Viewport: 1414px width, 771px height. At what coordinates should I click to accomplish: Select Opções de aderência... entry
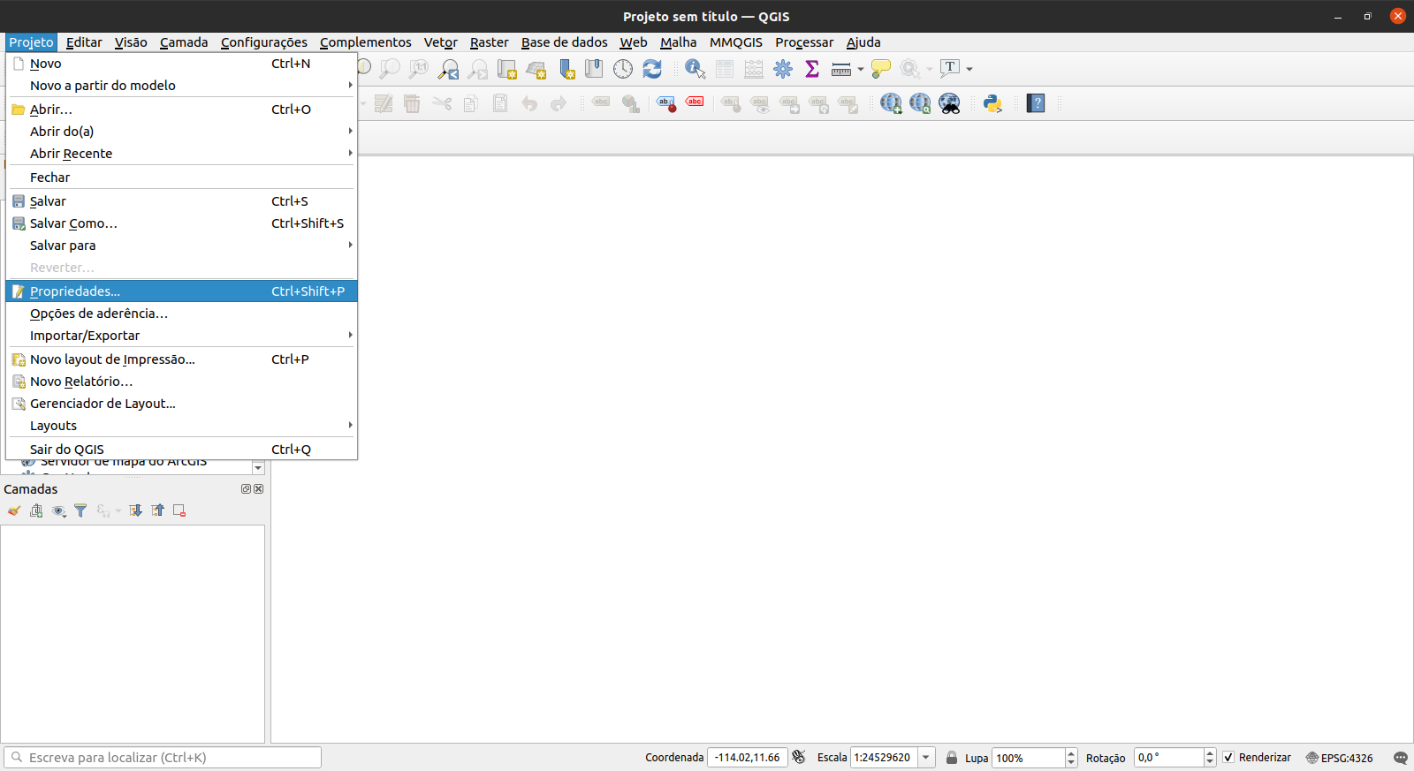[x=182, y=314]
